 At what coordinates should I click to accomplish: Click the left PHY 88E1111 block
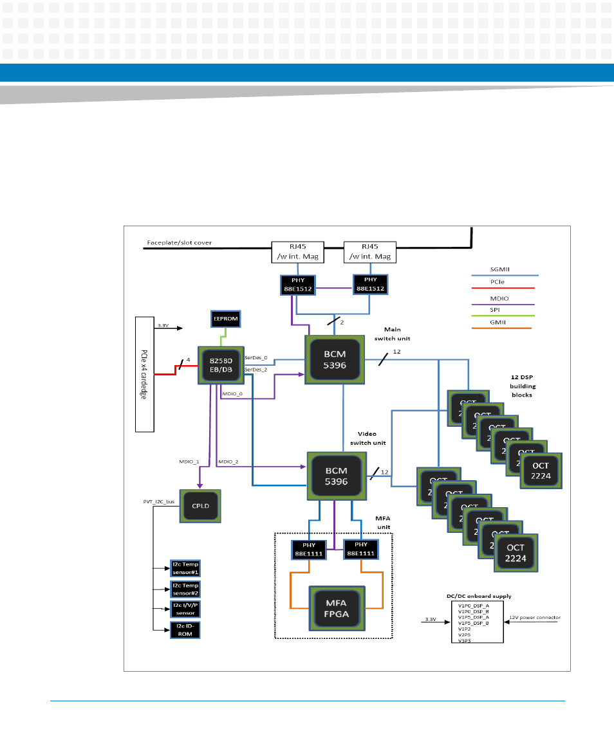coord(309,550)
